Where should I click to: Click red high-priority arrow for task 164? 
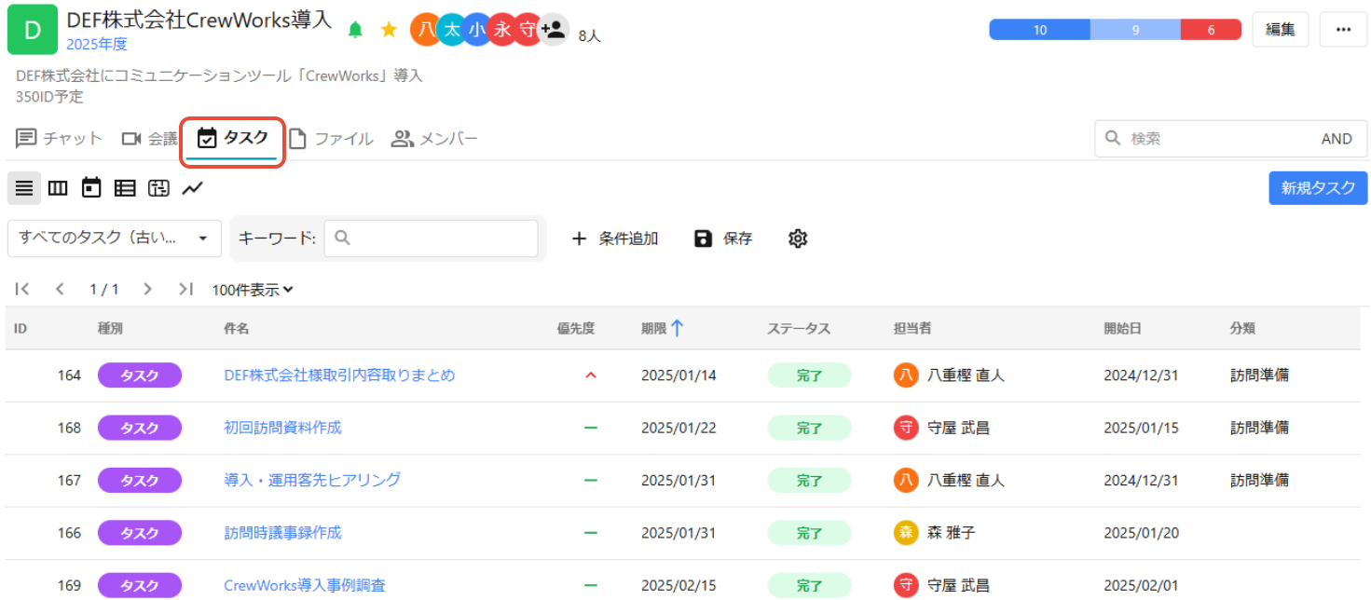point(590,375)
